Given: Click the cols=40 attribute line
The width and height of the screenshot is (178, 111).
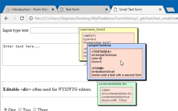Looking at the screenshot, I should coord(97,59).
